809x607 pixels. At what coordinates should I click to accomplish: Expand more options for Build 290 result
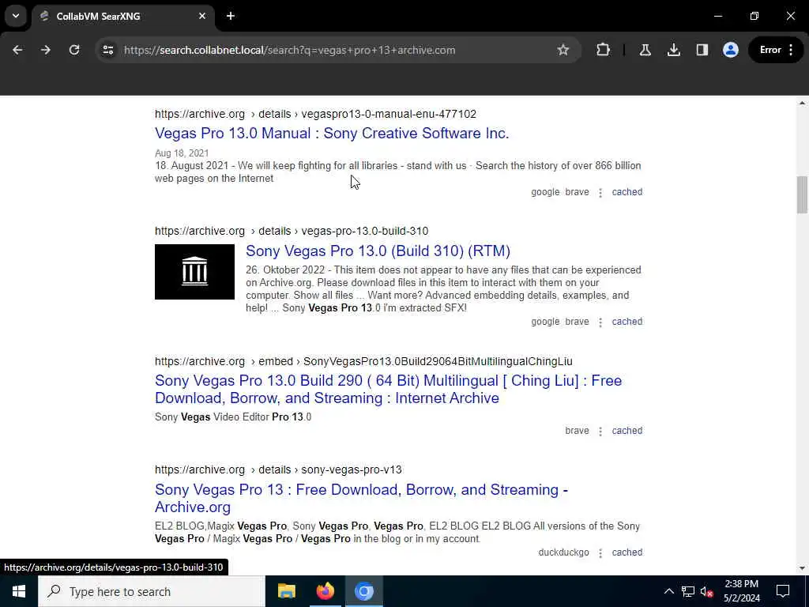[x=600, y=431]
